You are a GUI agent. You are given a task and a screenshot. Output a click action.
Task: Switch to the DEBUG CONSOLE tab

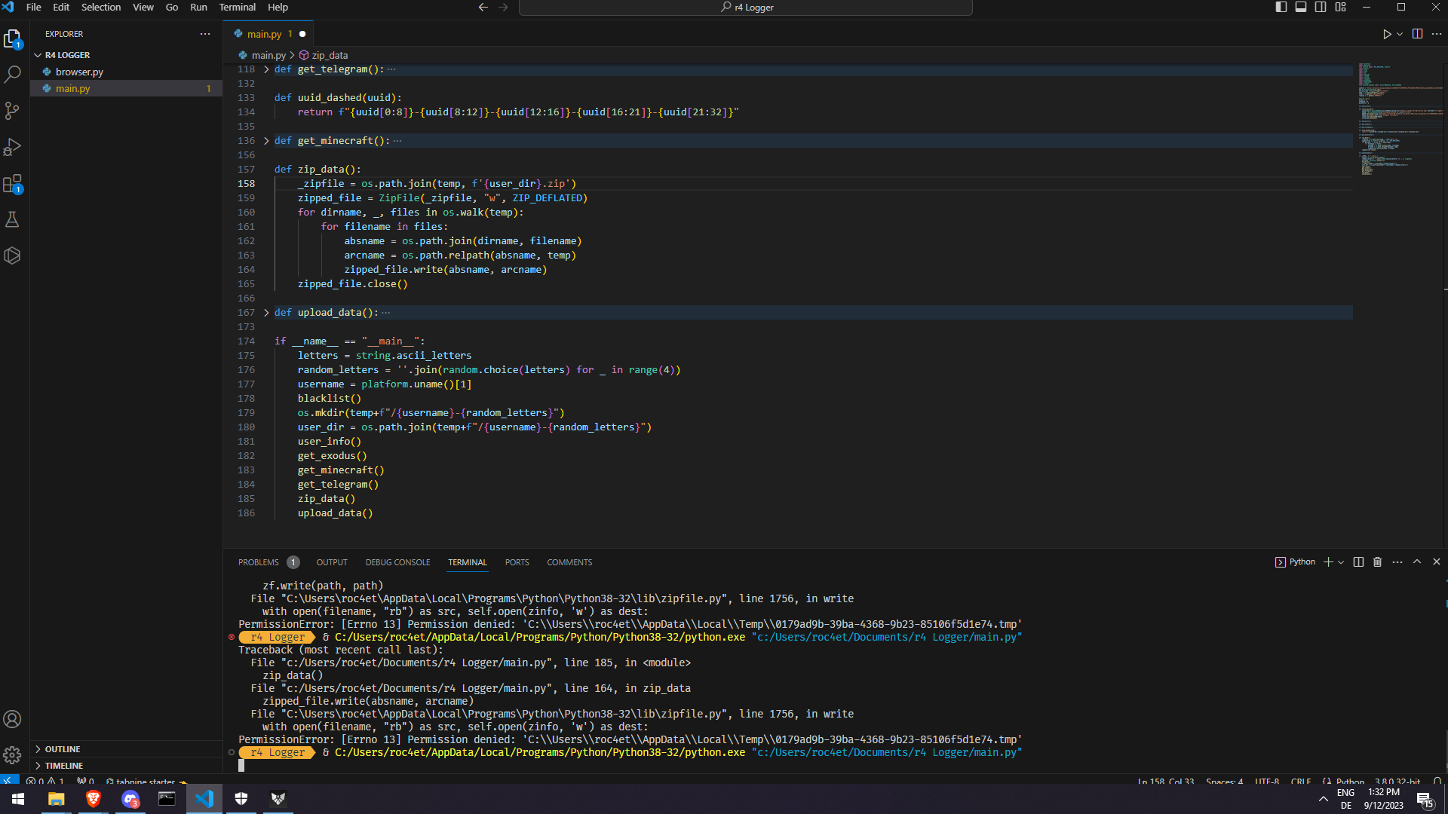397,562
